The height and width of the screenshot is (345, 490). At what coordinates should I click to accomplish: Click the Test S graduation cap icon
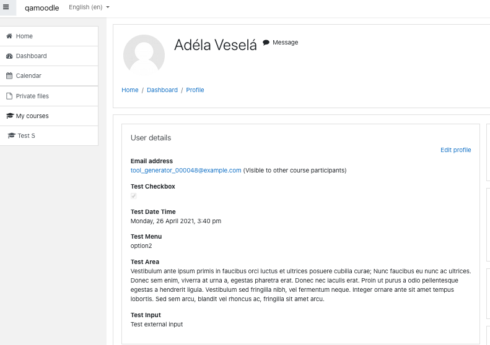[x=12, y=135]
